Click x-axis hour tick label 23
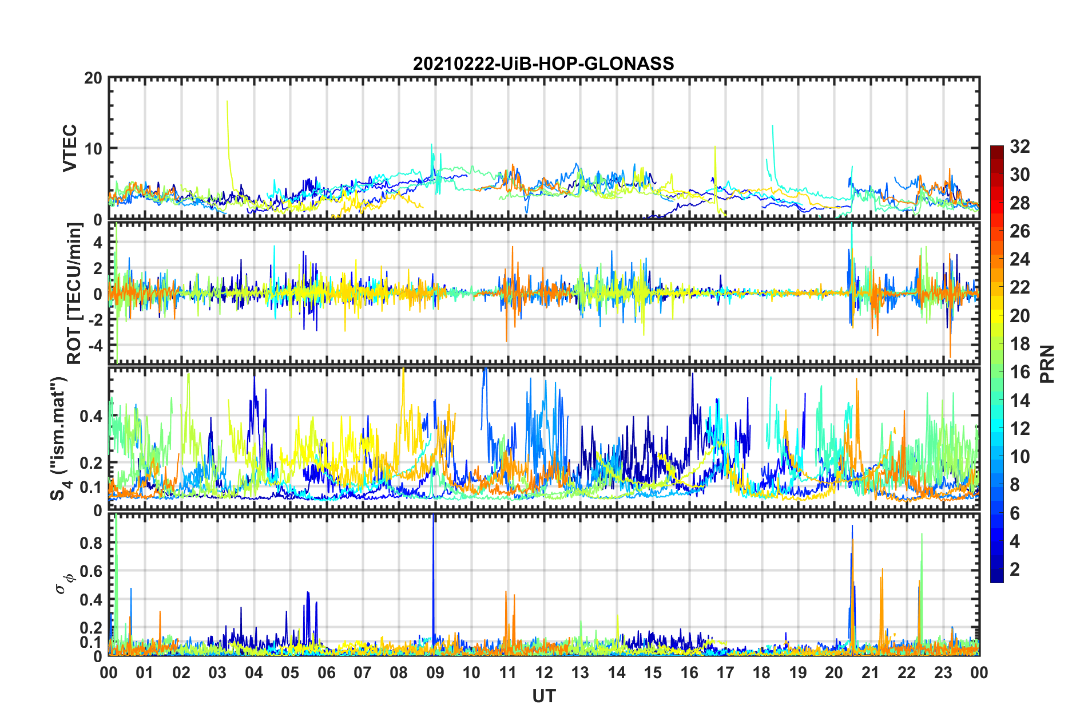Image resolution: width=1088 pixels, height=728 pixels. pos(943,672)
